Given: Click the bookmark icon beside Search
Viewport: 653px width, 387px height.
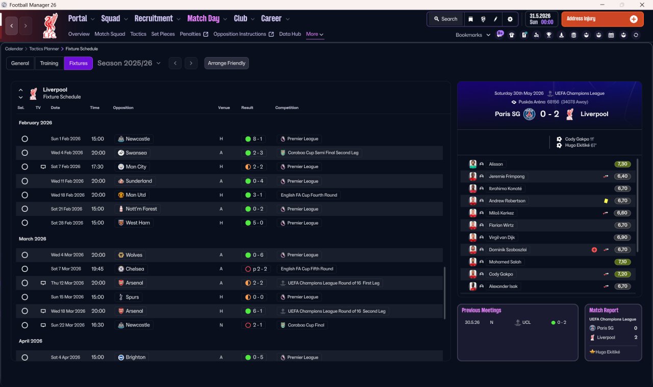Looking at the screenshot, I should tap(470, 19).
